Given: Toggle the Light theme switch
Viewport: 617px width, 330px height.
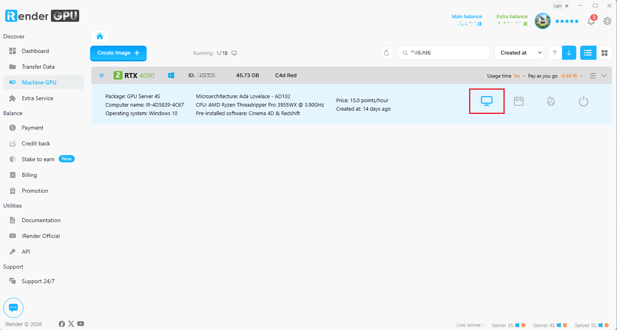Looking at the screenshot, I should [x=561, y=6].
